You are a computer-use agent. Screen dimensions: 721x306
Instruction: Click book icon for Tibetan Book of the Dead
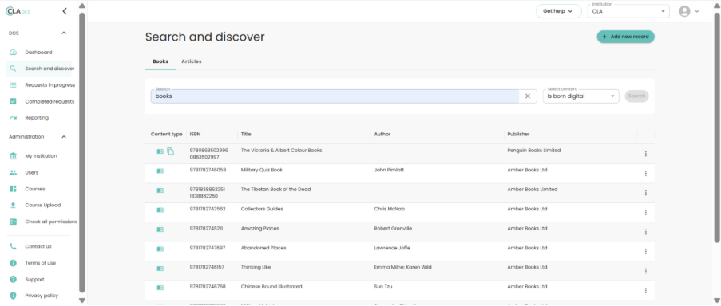(160, 190)
